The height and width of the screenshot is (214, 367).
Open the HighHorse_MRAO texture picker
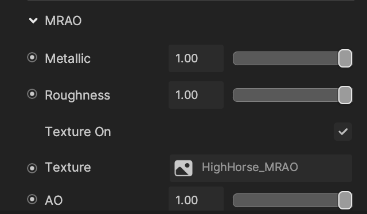[261, 168]
